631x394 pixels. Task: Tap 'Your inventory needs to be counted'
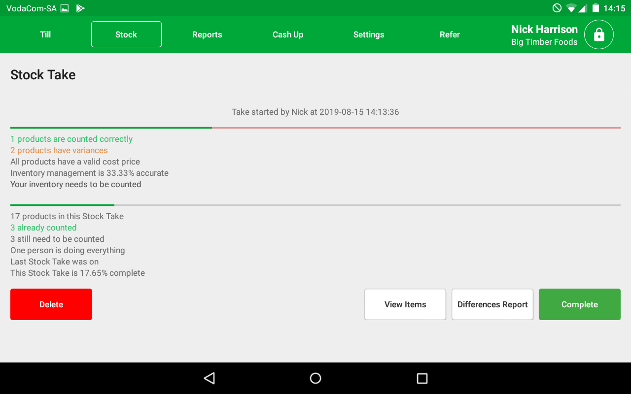pyautogui.click(x=76, y=184)
